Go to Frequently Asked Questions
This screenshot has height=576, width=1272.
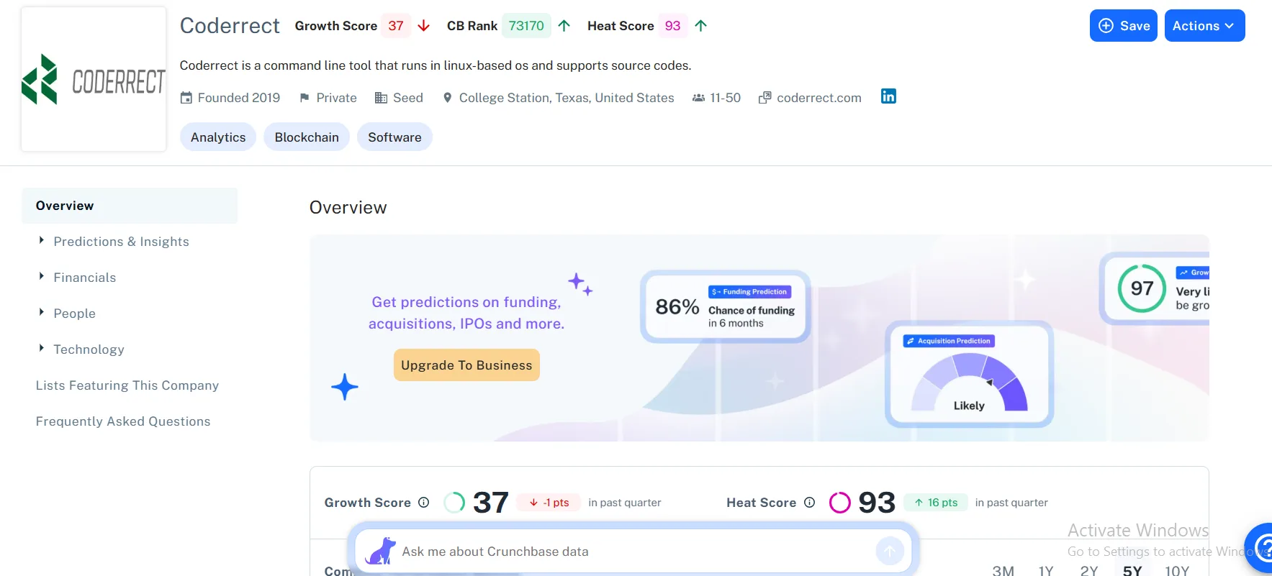pyautogui.click(x=123, y=421)
